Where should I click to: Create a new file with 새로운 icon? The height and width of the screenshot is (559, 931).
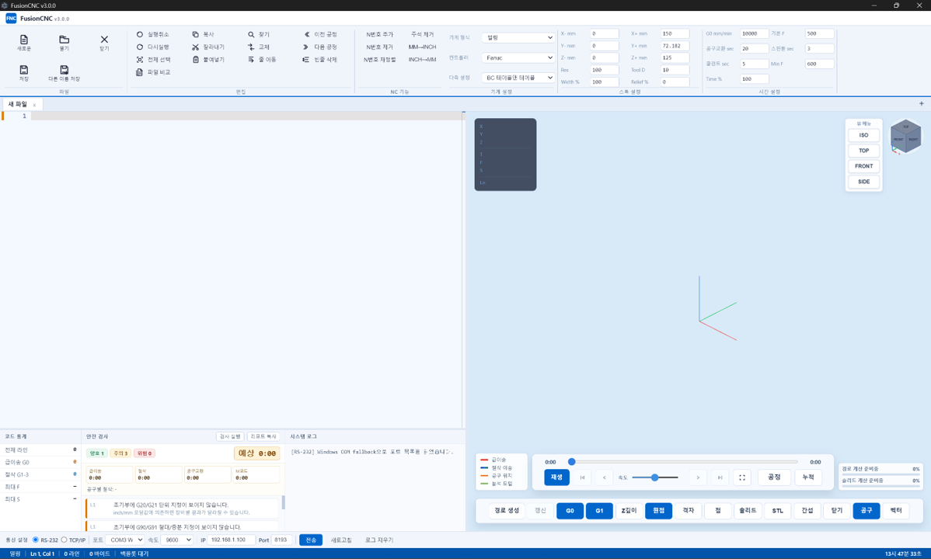coord(24,40)
